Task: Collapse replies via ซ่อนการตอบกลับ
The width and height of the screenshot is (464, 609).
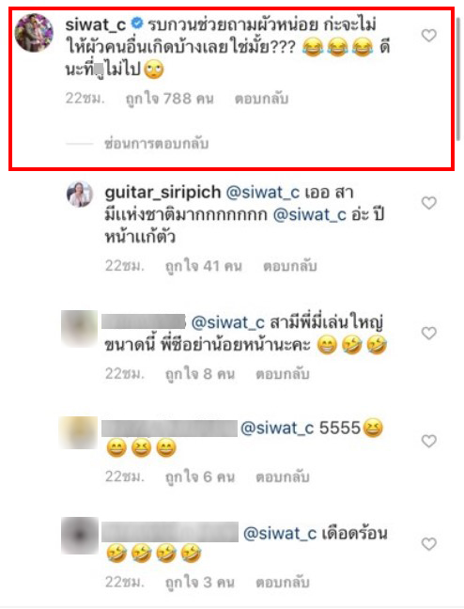Action: click(x=157, y=144)
